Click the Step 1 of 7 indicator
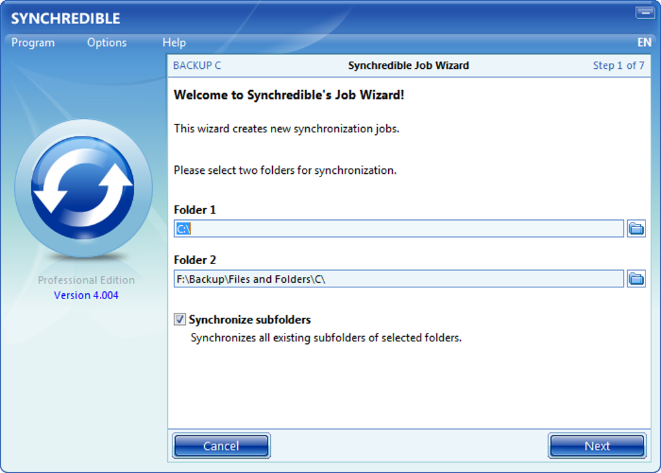The height and width of the screenshot is (473, 661). tap(618, 66)
